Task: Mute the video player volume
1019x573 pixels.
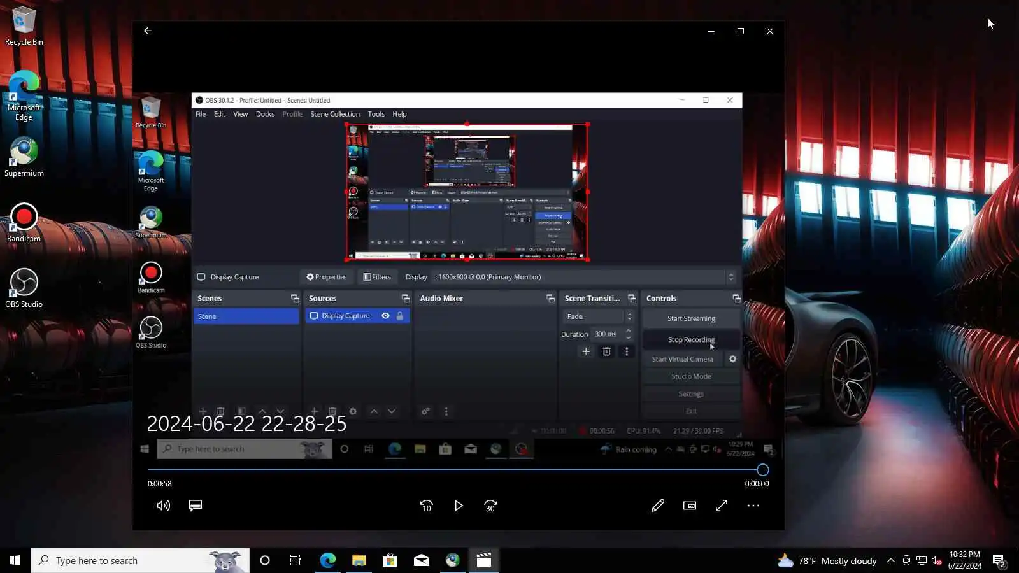Action: (164, 506)
